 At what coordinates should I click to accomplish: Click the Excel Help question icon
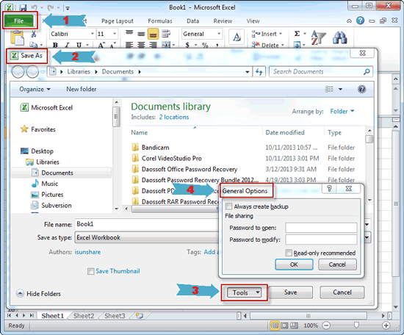pos(360,21)
